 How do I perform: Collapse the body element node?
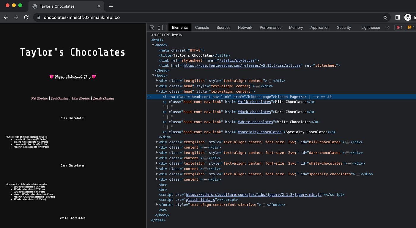(153, 76)
